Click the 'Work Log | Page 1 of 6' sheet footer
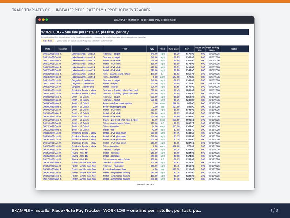This screenshot has width=290, height=218. [x=145, y=184]
